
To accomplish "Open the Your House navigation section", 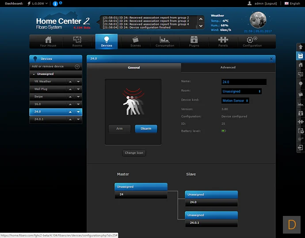I will 48,42.
